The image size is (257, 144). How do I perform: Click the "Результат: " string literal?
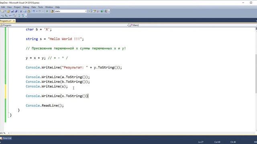pyautogui.click(x=75, y=68)
